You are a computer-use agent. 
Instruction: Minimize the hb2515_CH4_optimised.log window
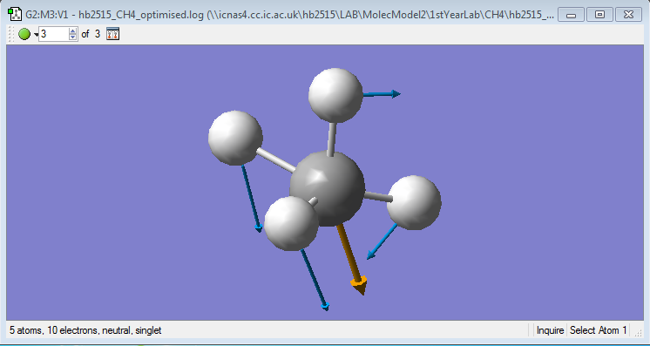point(572,15)
